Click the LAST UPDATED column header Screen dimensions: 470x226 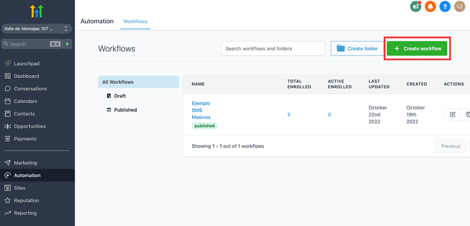379,84
